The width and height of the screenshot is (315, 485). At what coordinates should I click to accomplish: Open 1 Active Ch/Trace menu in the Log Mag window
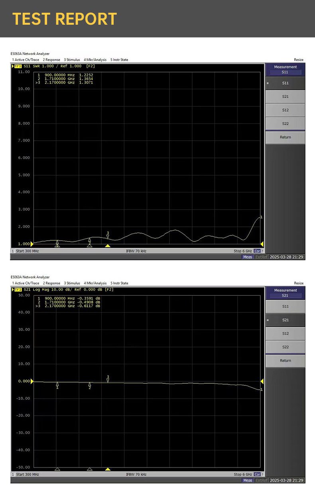point(26,283)
